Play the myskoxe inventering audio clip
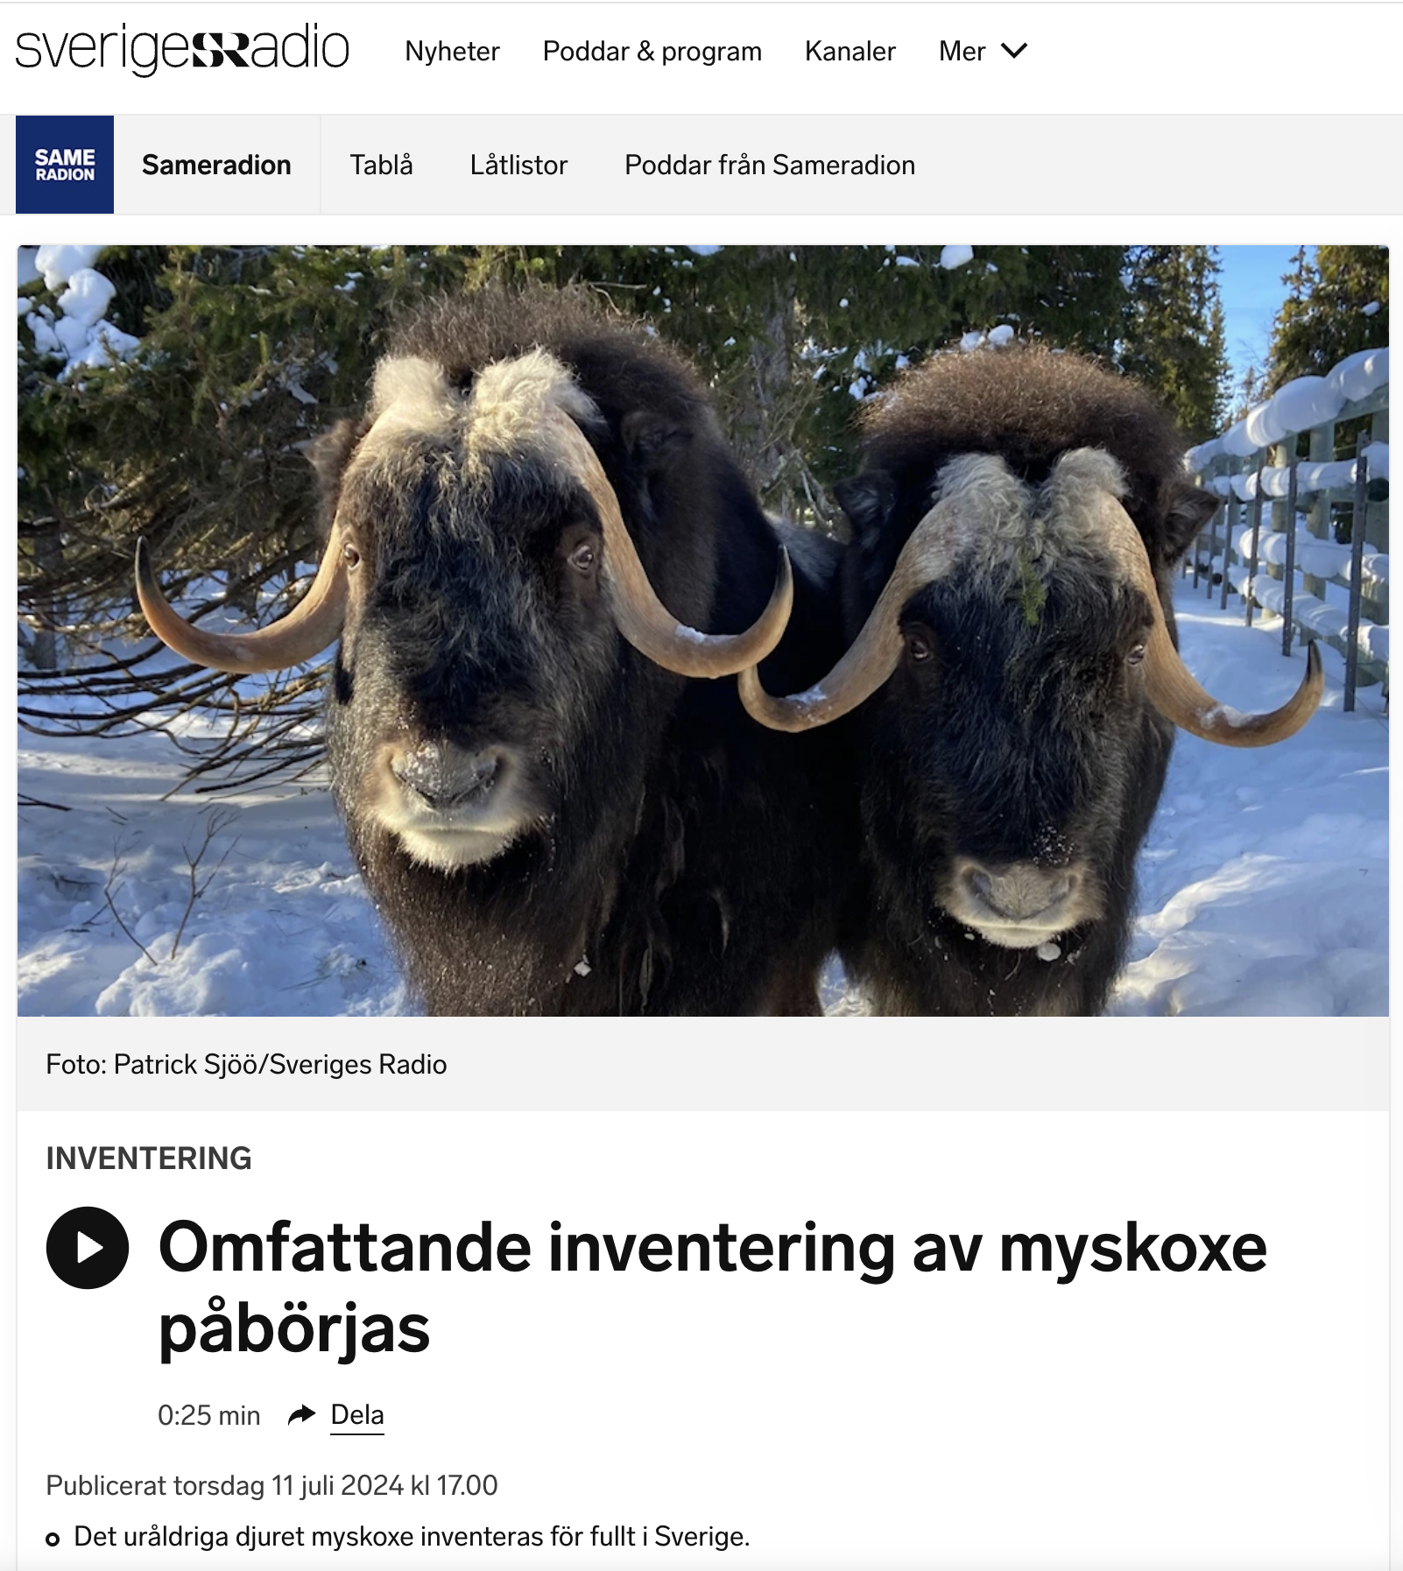This screenshot has height=1571, width=1403. point(88,1248)
